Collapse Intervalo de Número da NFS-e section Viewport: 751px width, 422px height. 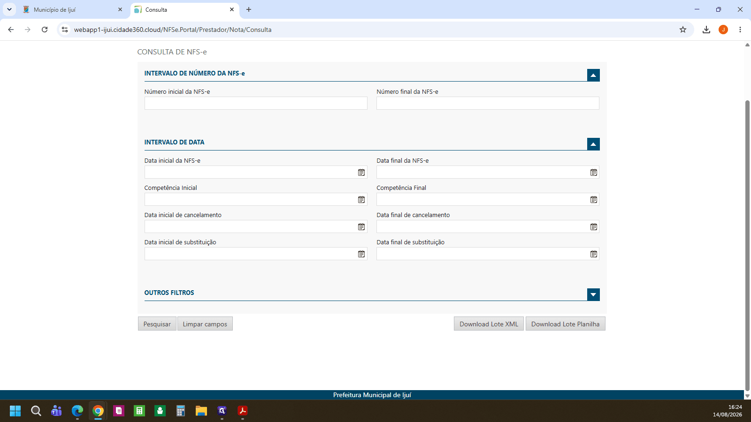(x=593, y=75)
